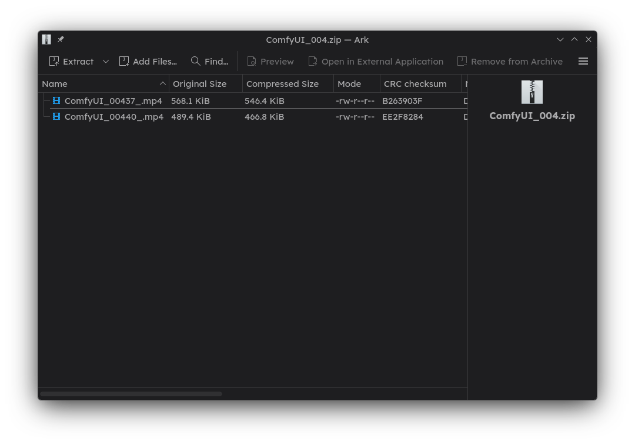Image resolution: width=635 pixels, height=445 pixels.
Task: Sort by Name column header
Action: tap(55, 84)
